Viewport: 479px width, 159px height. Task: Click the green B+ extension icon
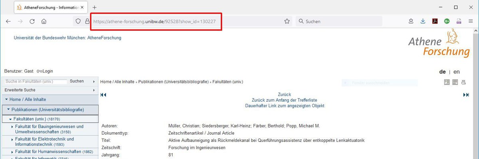447,22
